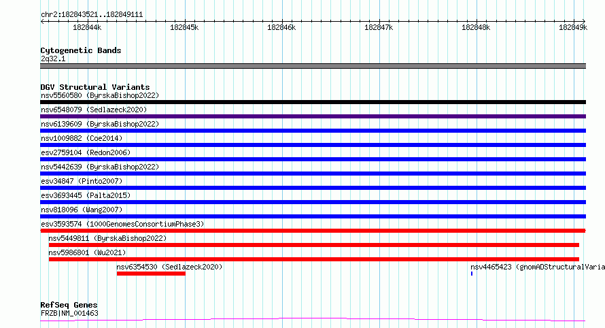Click the FRZB|NM_001463 gene label
The height and width of the screenshot is (328, 605).
point(69,313)
